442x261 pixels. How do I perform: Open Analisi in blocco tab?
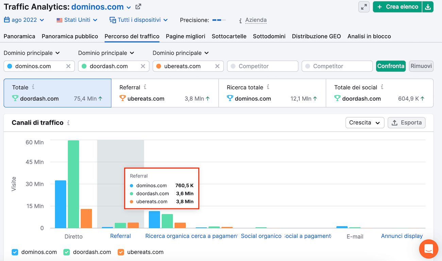point(369,36)
